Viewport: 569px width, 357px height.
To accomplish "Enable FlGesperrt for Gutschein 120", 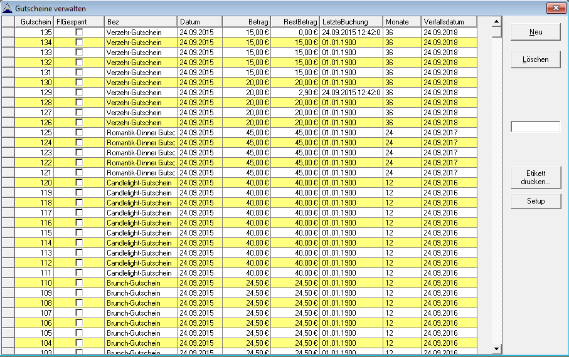I will [79, 183].
